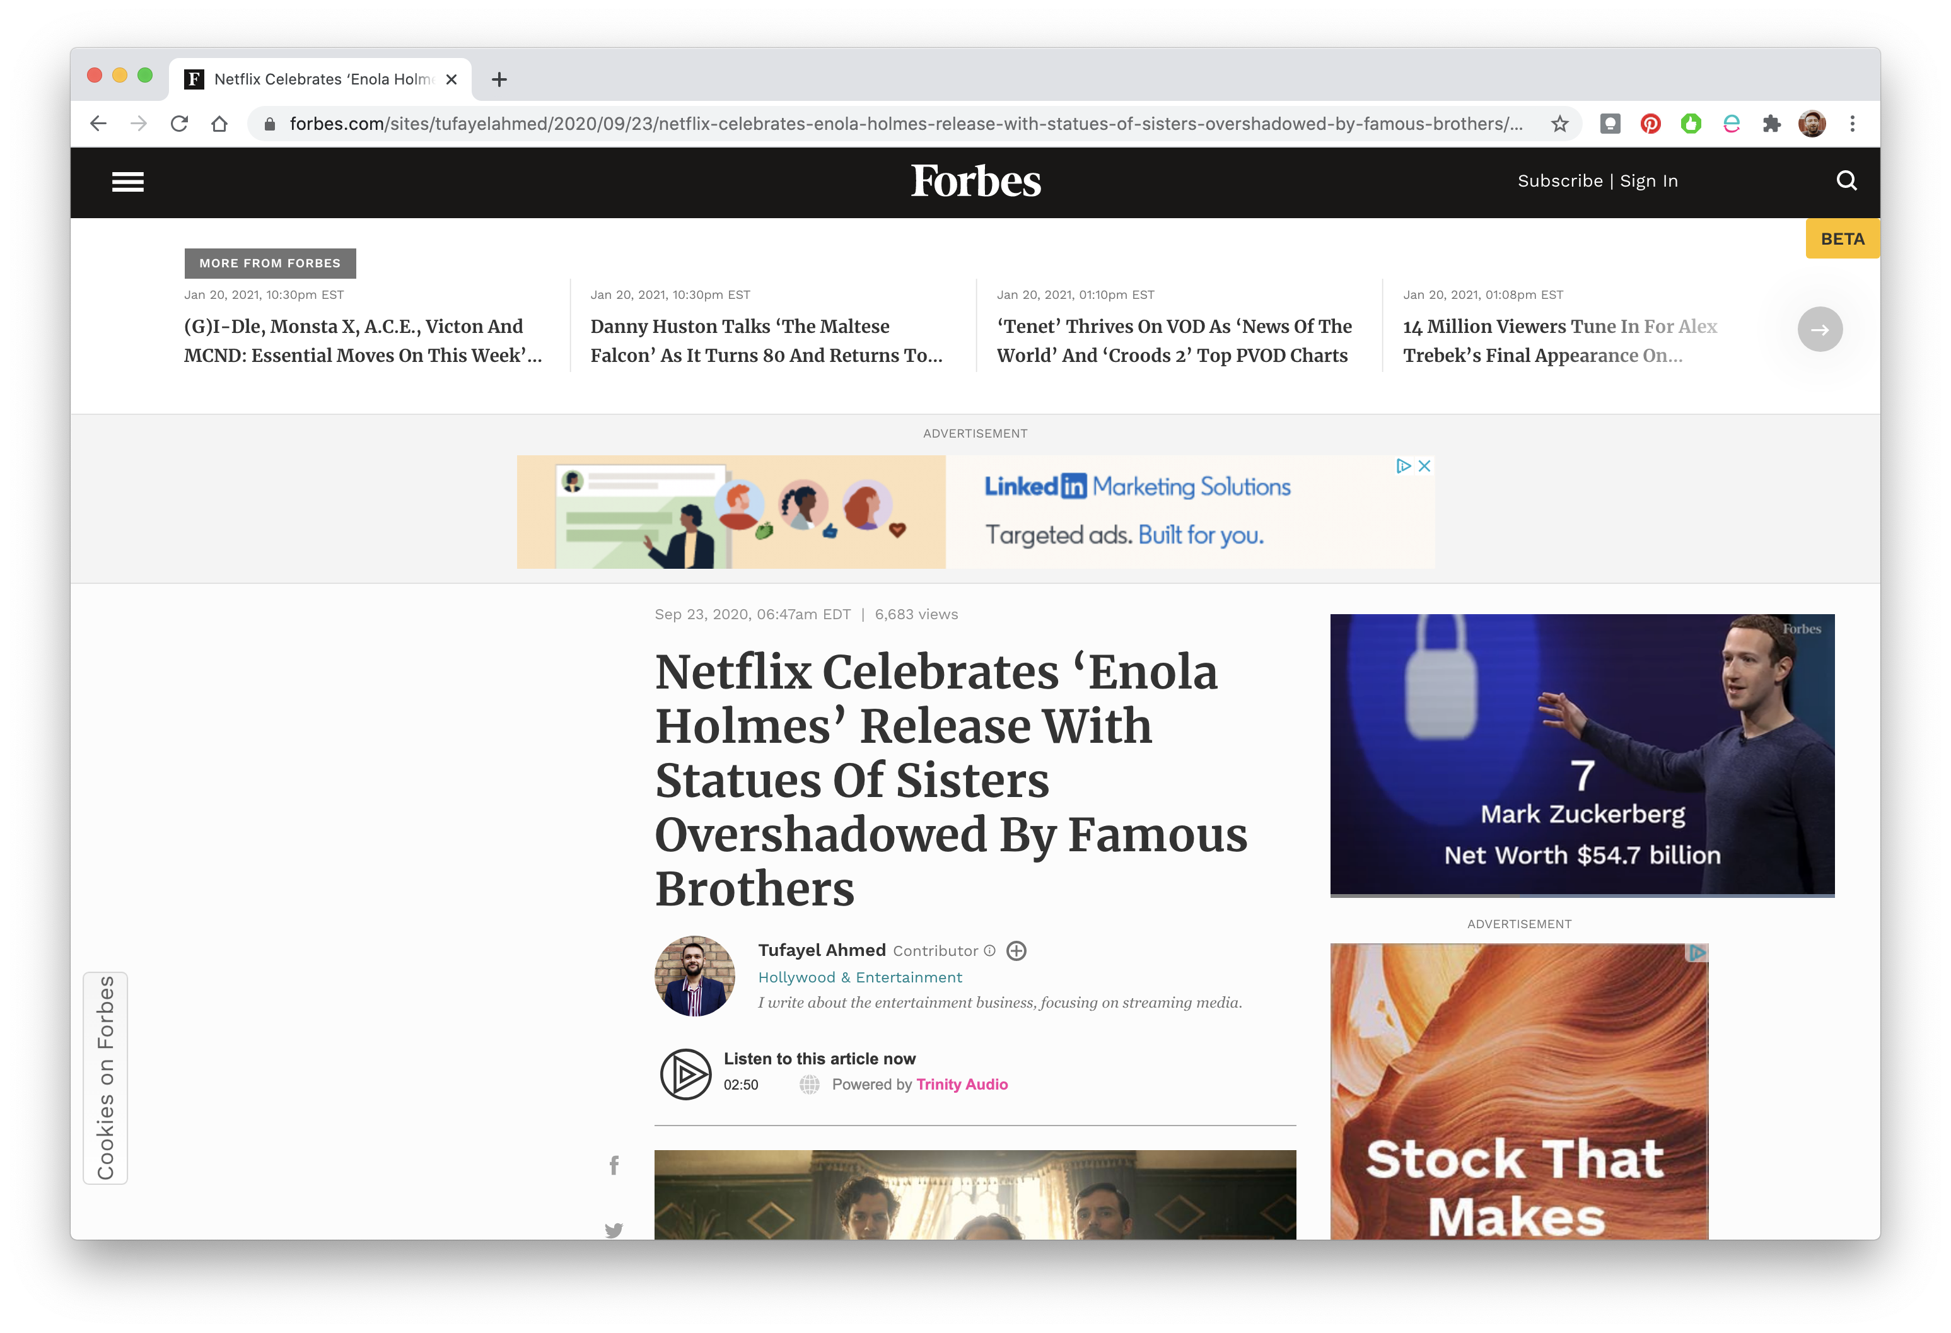This screenshot has width=1951, height=1333.
Task: Close the LinkedIn advertisement
Action: pos(1424,466)
